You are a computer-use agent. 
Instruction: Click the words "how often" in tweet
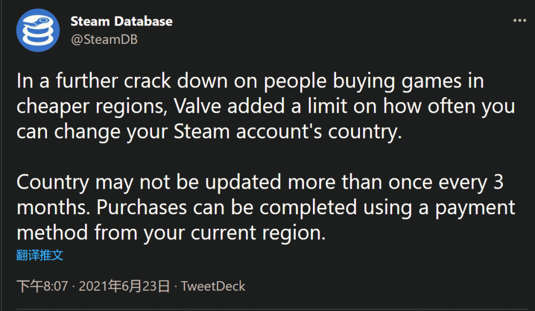419,106
